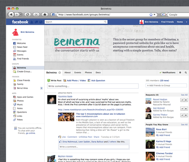
Task: Click Add Photo / Video
Action: tap(74, 81)
